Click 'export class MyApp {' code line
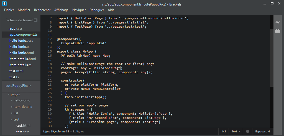Image resolution: width=284 pixels, height=136 pixels. pyautogui.click(x=77, y=51)
